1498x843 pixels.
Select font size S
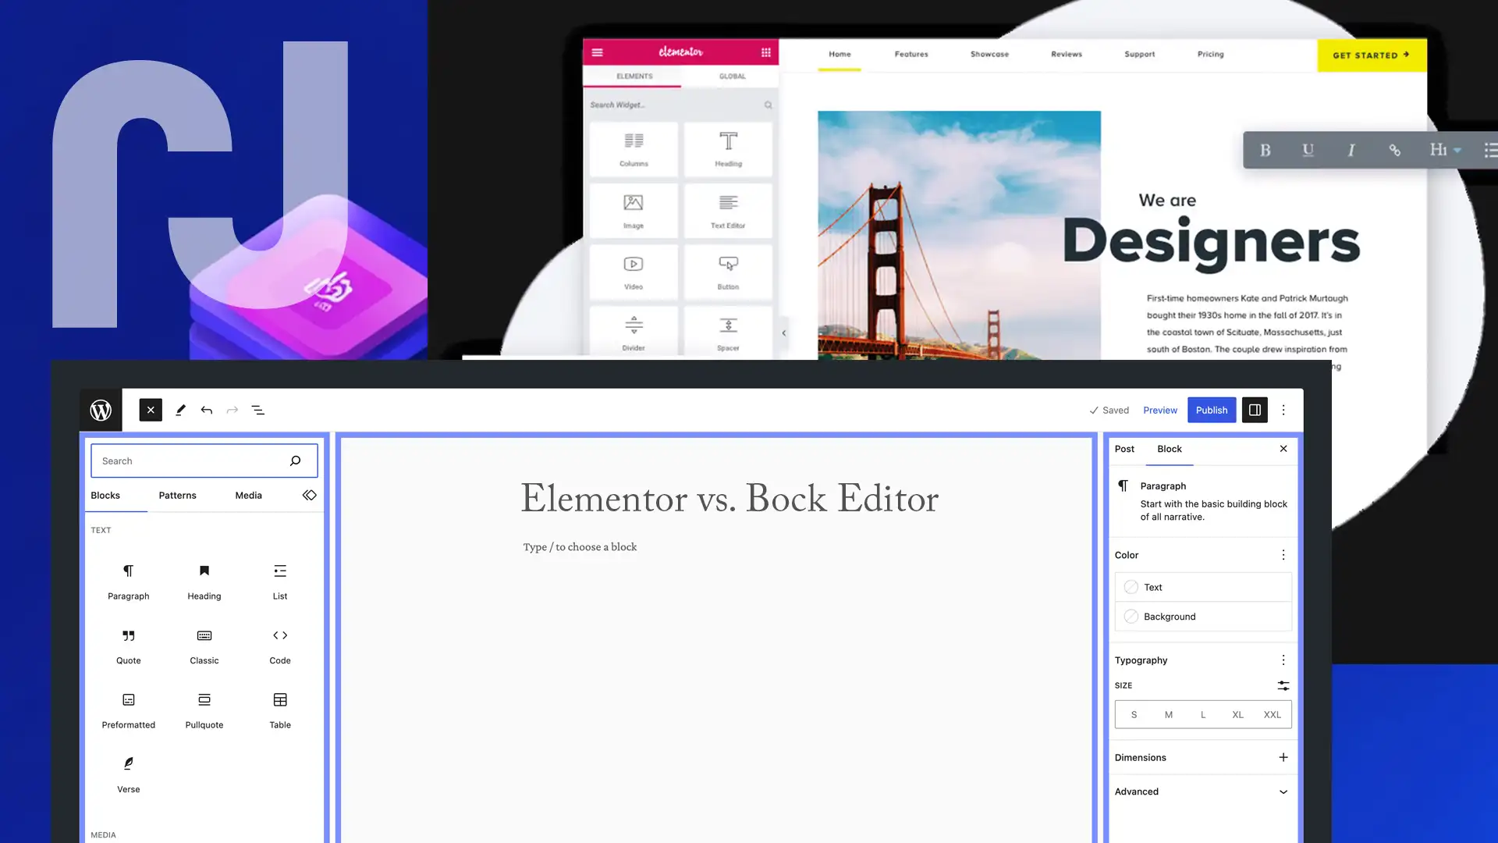[x=1134, y=714]
